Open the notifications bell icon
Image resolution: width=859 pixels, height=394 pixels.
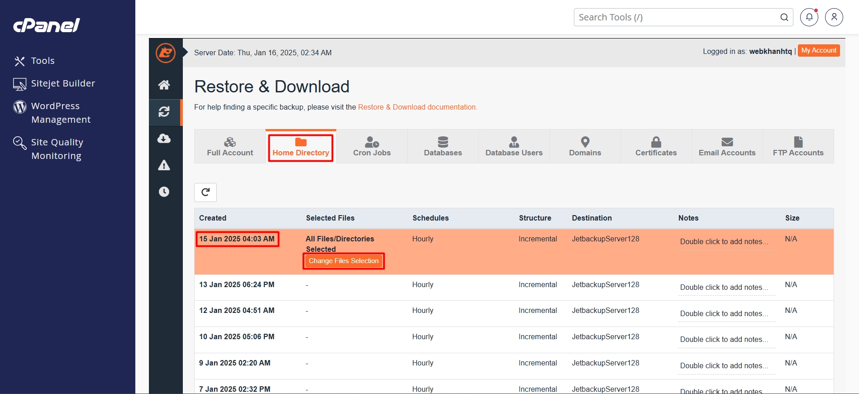809,17
